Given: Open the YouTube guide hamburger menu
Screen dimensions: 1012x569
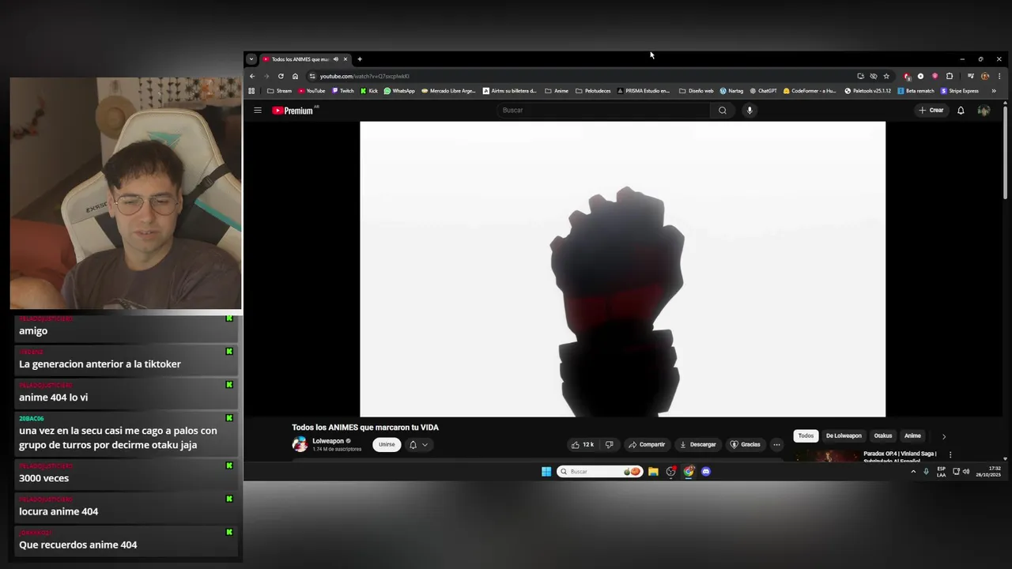Looking at the screenshot, I should point(257,111).
